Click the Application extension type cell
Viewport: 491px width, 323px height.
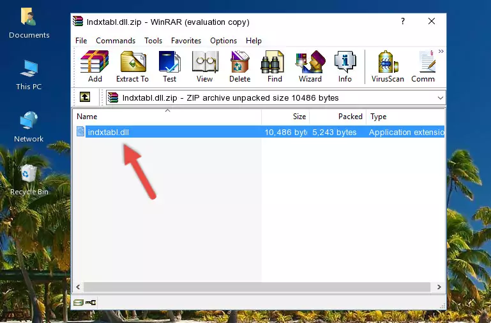407,133
